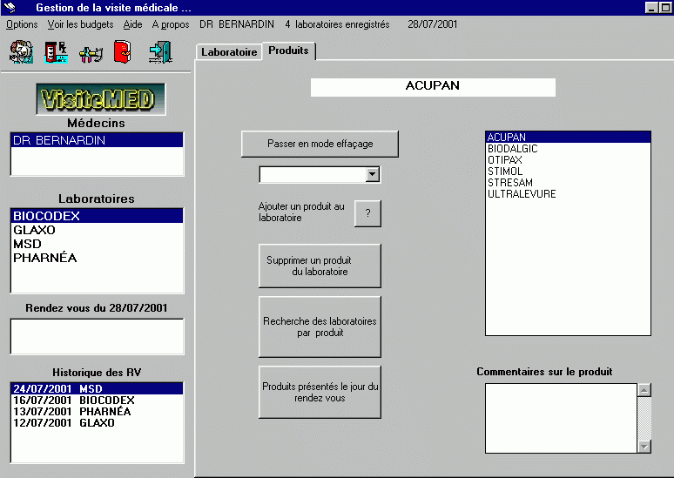Select the 24/07/2001 MSD history entry
This screenshot has width=674, height=478.
point(98,388)
